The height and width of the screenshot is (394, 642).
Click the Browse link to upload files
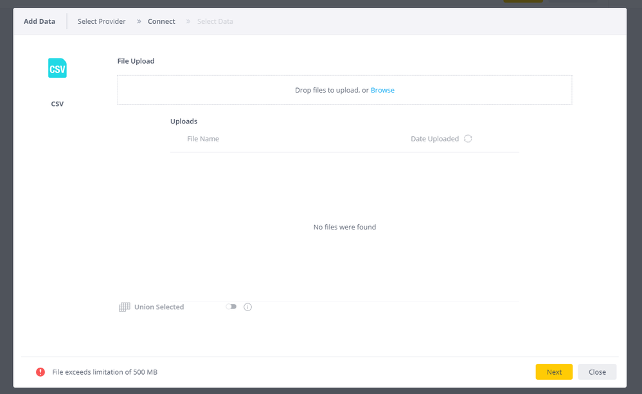382,90
